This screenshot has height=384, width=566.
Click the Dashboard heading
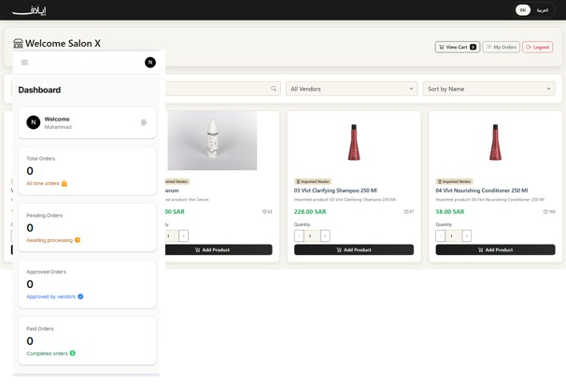click(39, 90)
